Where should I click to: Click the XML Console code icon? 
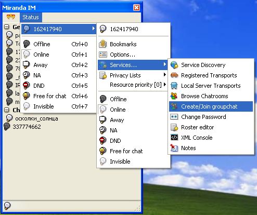click(x=174, y=138)
